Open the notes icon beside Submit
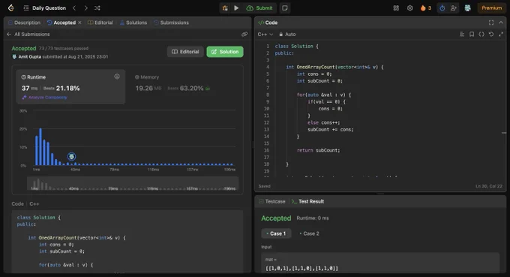Viewport: 510px width, 277px height. tap(284, 8)
